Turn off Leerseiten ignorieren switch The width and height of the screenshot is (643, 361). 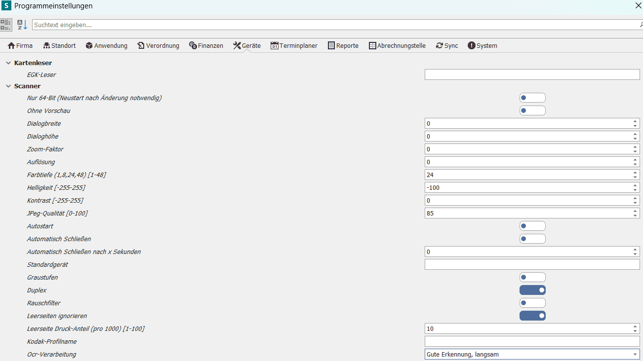click(x=532, y=316)
